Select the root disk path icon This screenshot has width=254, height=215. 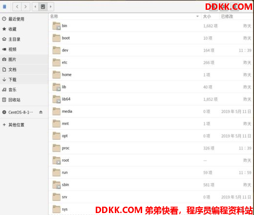pos(43,7)
